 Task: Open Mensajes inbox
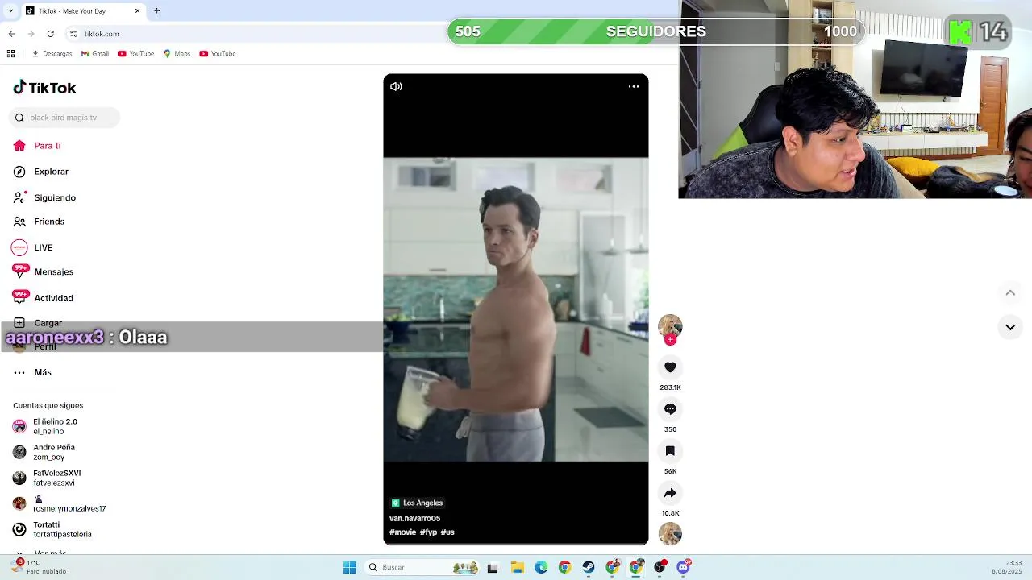(x=43, y=271)
